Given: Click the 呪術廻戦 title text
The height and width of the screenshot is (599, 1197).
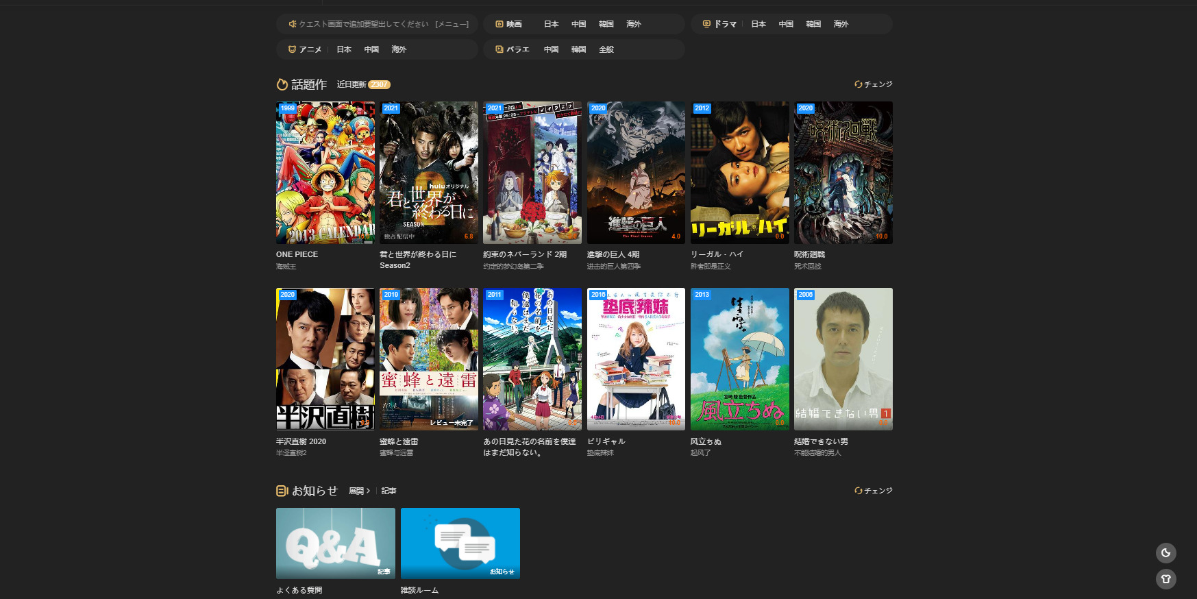Looking at the screenshot, I should click(x=810, y=254).
